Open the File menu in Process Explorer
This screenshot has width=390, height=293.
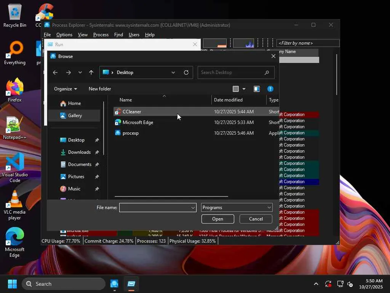(47, 35)
